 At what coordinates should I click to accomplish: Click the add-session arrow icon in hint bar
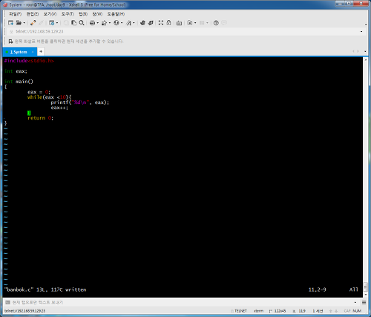click(10, 42)
